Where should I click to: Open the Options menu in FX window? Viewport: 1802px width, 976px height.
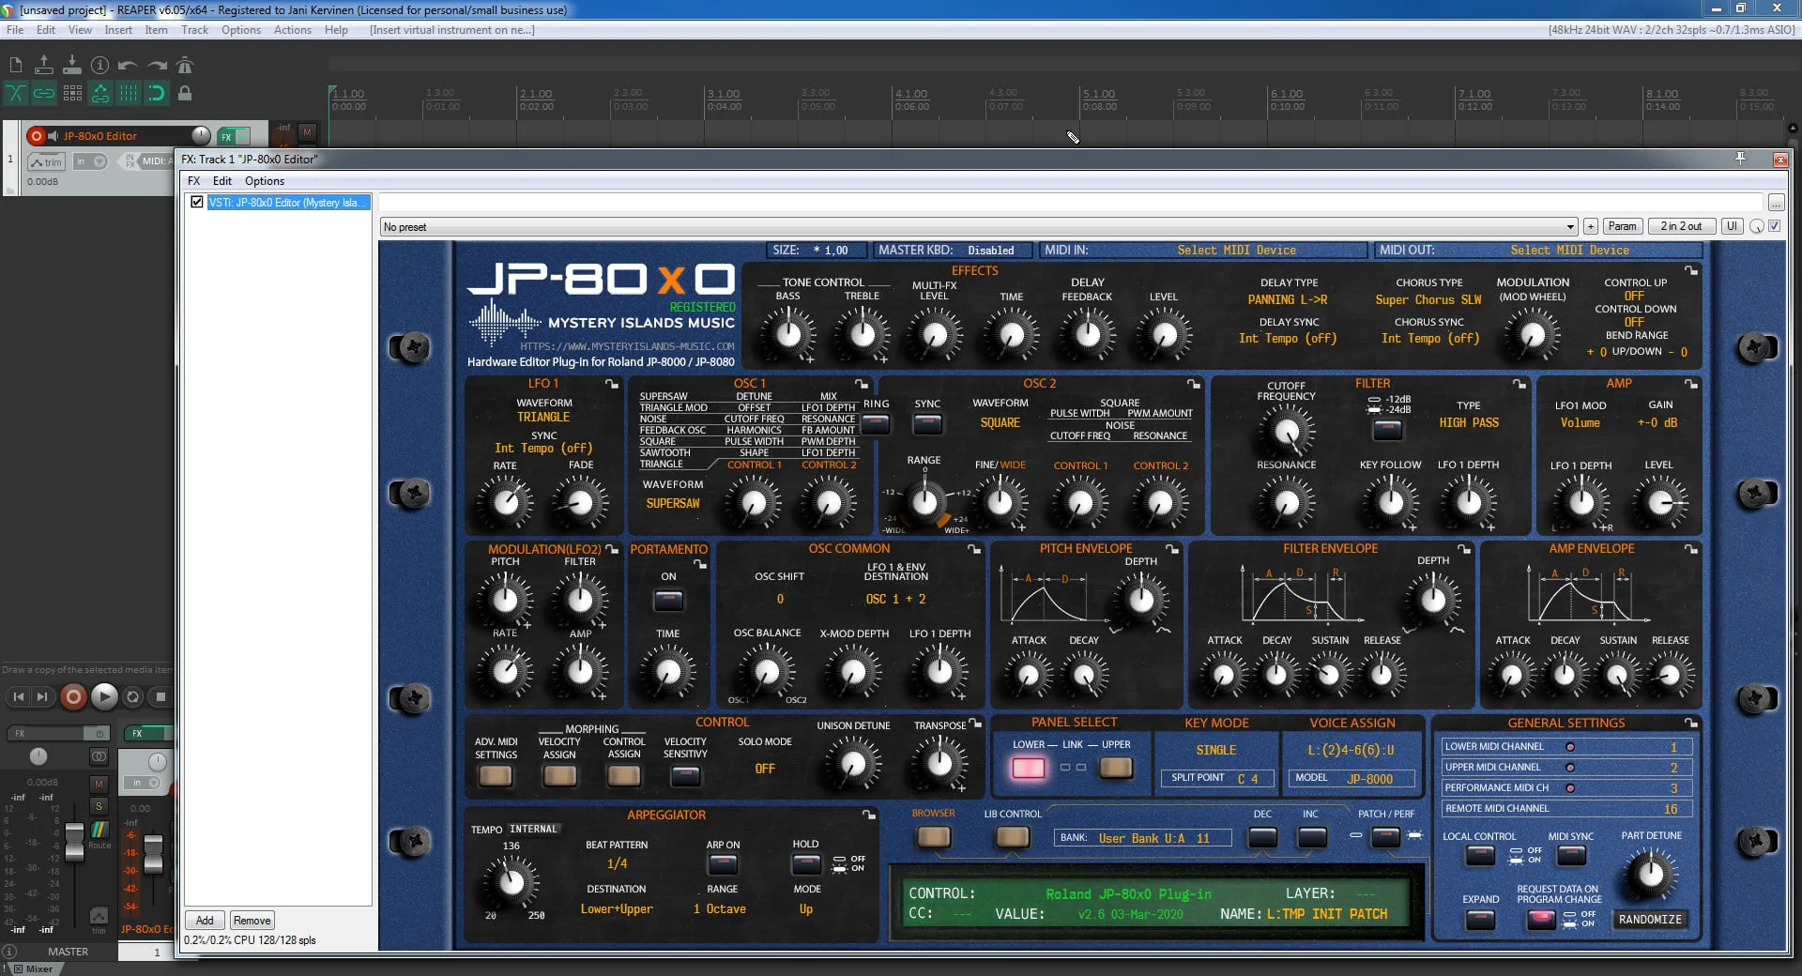tap(264, 181)
